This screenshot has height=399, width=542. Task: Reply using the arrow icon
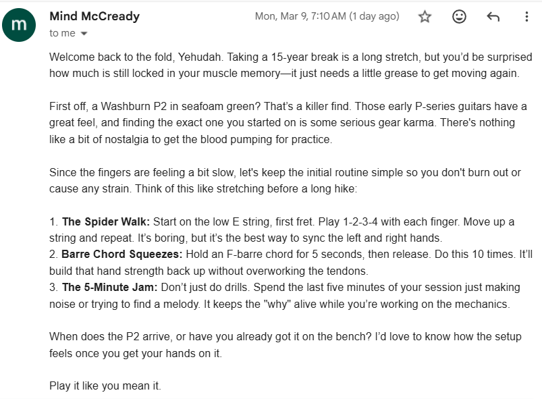point(493,17)
